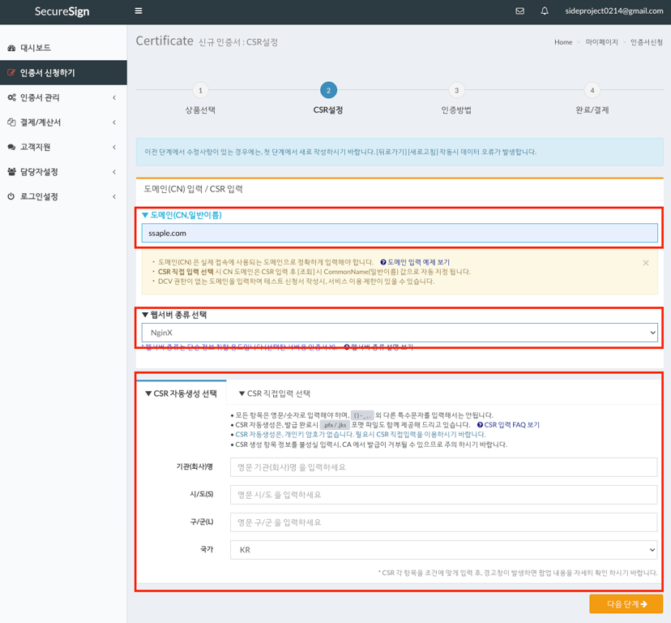The image size is (671, 623).
Task: Click the 인증서 신청하기 edit icon
Action: tap(11, 72)
